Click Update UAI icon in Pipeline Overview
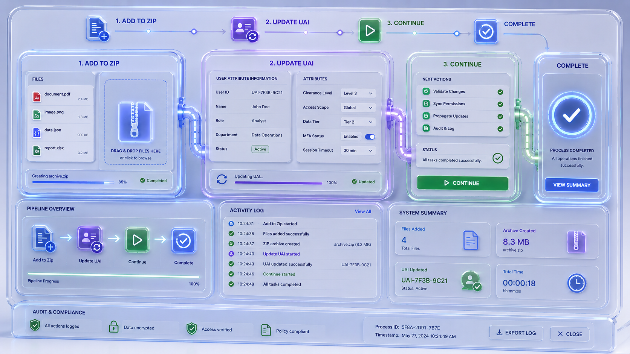This screenshot has height=354, width=630. 90,239
